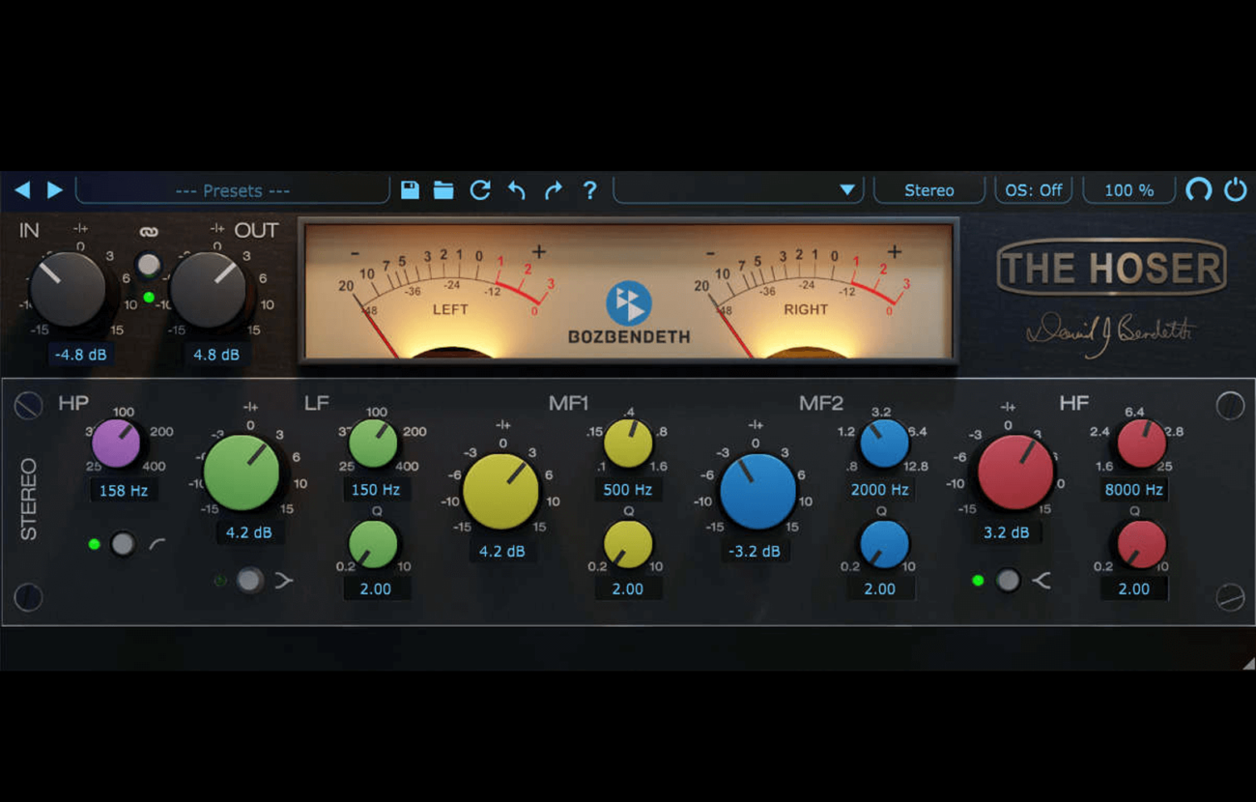1256x802 pixels.
Task: Toggle the plugin power bypass button
Action: tap(1235, 189)
